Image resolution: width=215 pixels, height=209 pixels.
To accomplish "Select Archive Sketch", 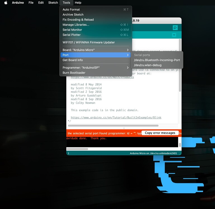I will coord(96,14).
